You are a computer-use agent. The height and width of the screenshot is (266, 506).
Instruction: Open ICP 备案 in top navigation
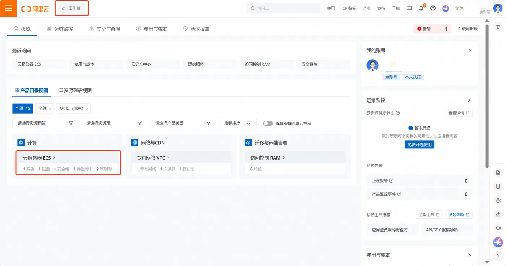[x=349, y=8]
